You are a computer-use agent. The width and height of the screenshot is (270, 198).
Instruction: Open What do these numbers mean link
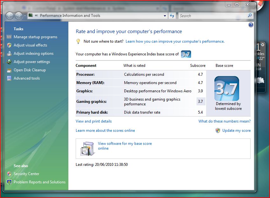pyautogui.click(x=225, y=121)
